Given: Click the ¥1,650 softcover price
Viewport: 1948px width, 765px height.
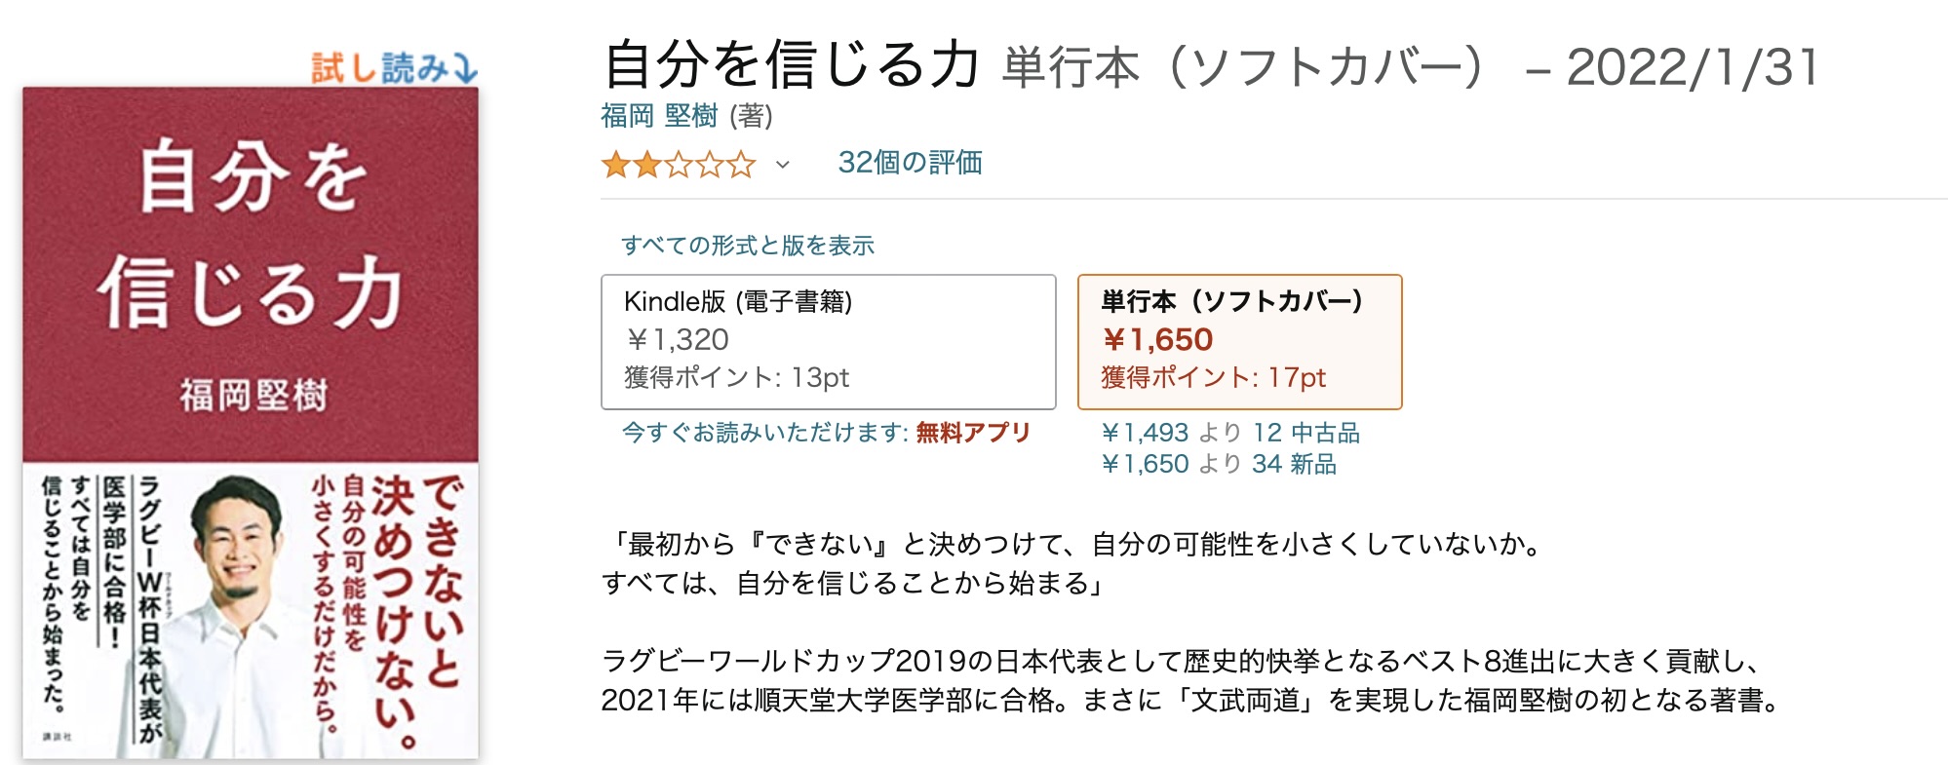Looking at the screenshot, I should pos(1157,339).
